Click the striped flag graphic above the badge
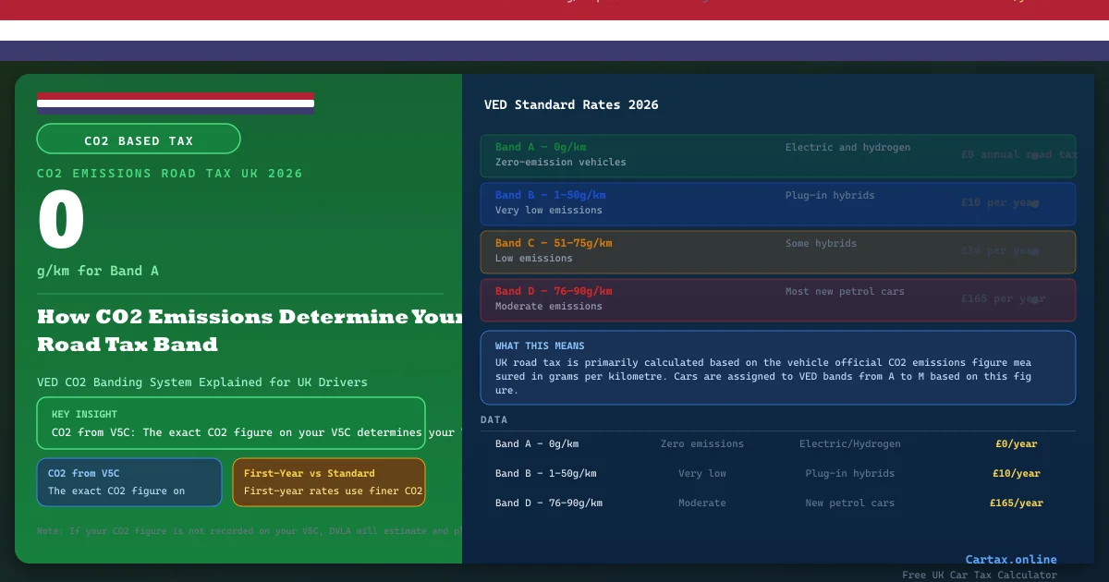1109x582 pixels. point(176,102)
